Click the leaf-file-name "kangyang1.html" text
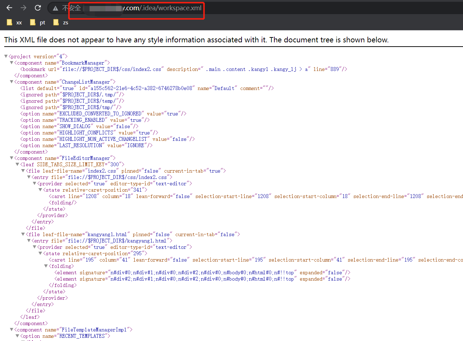 point(107,234)
